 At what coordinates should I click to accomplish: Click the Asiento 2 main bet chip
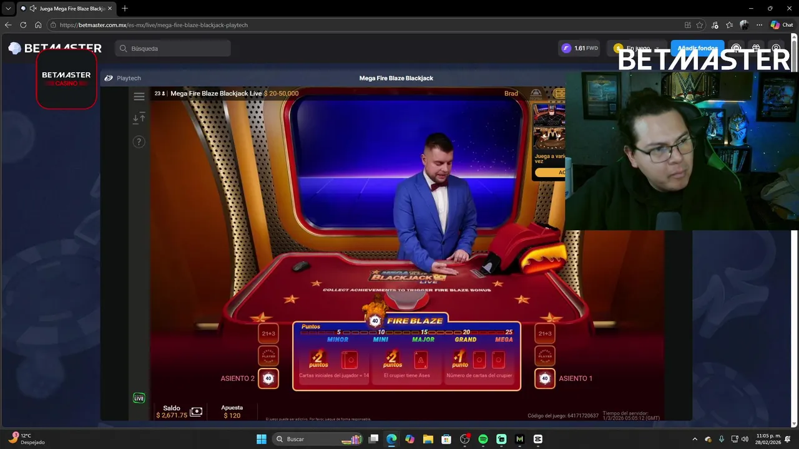tap(268, 379)
